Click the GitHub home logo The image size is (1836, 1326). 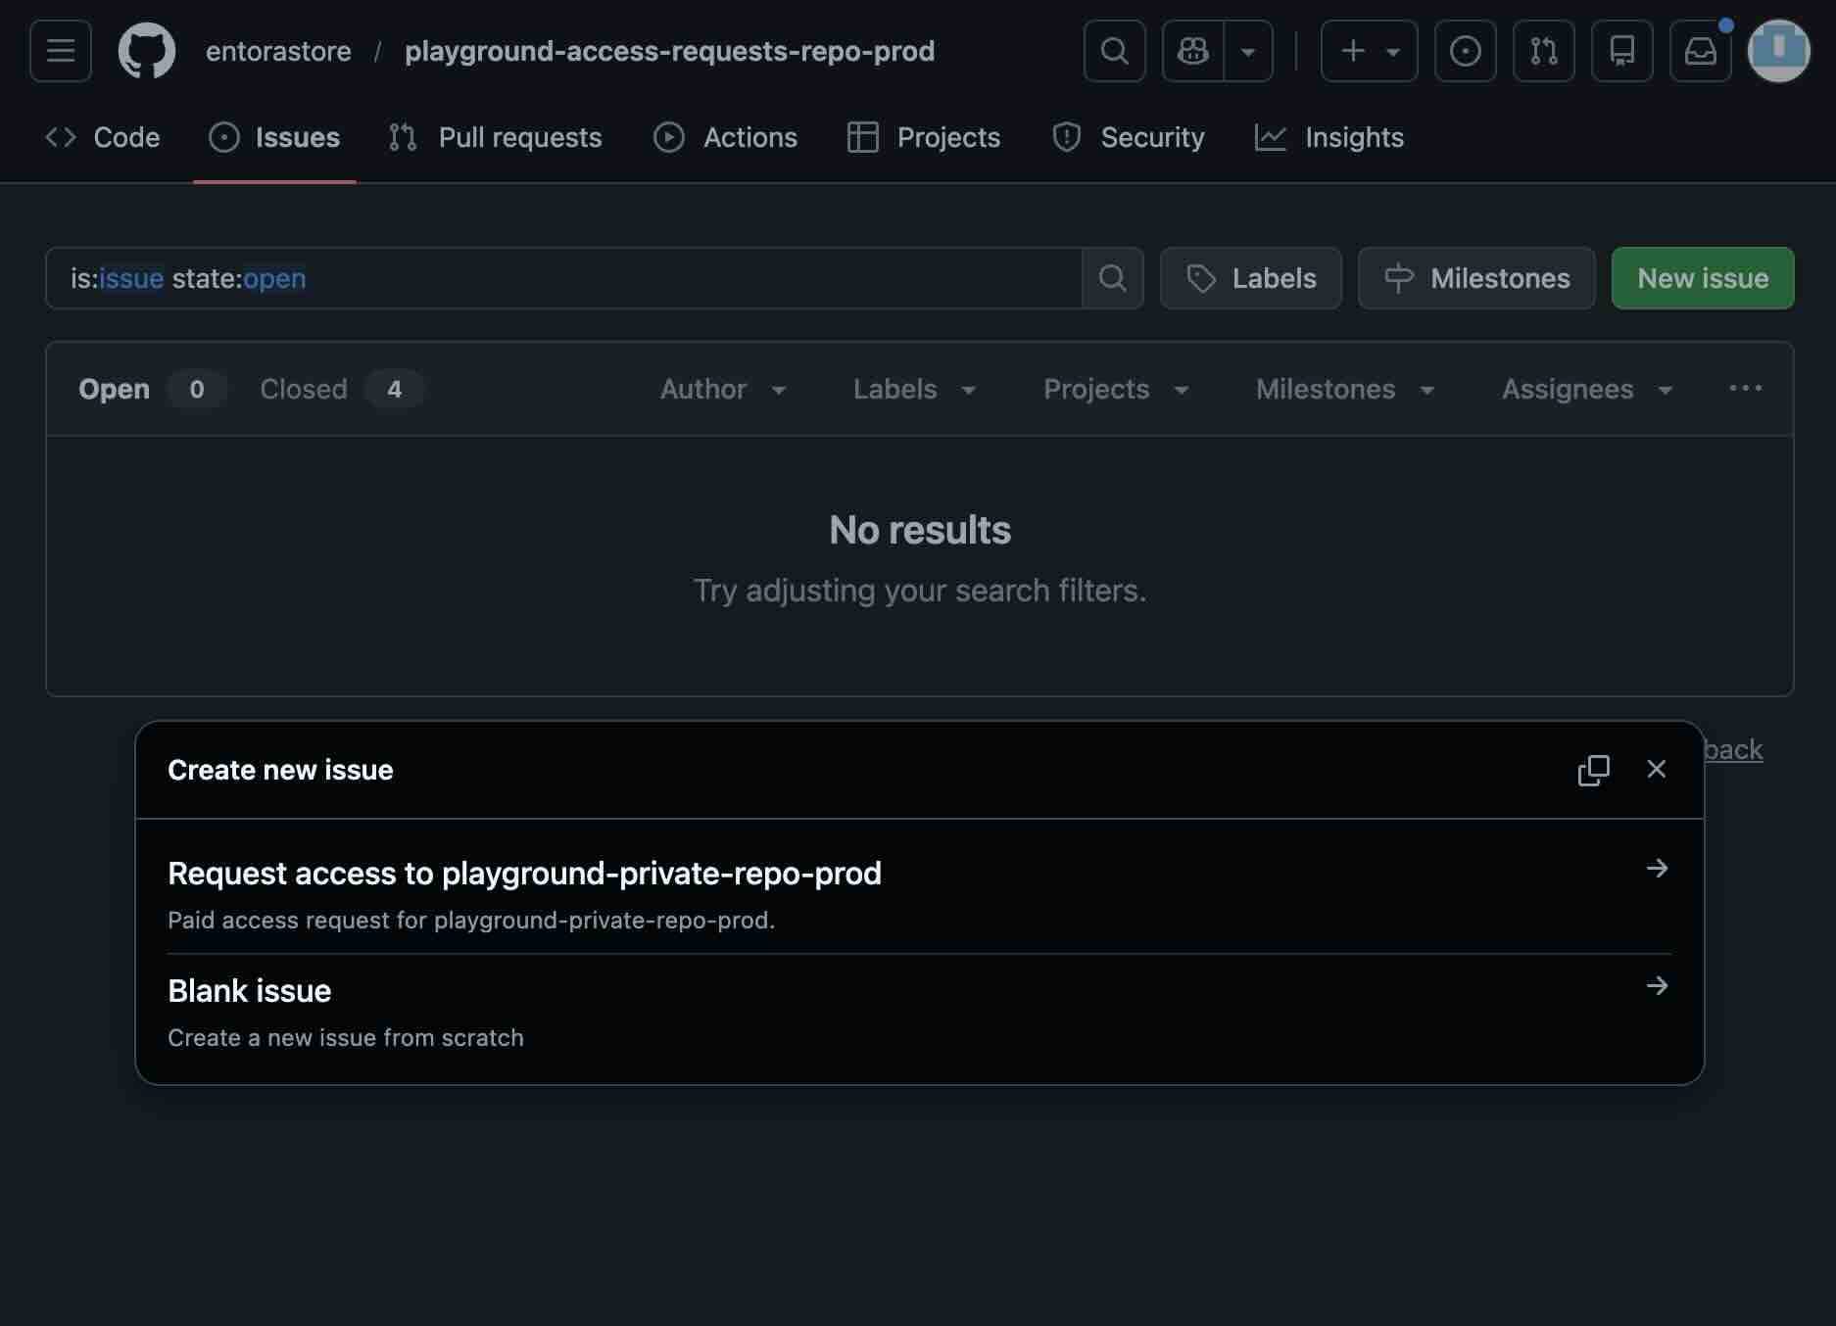tap(147, 51)
